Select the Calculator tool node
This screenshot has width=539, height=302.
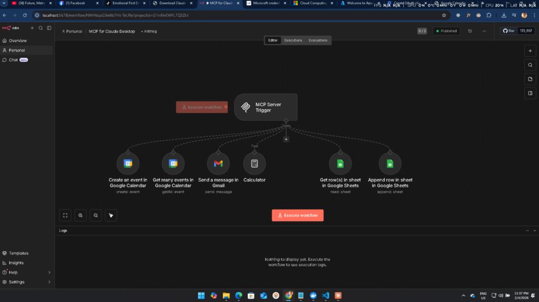[x=254, y=164]
